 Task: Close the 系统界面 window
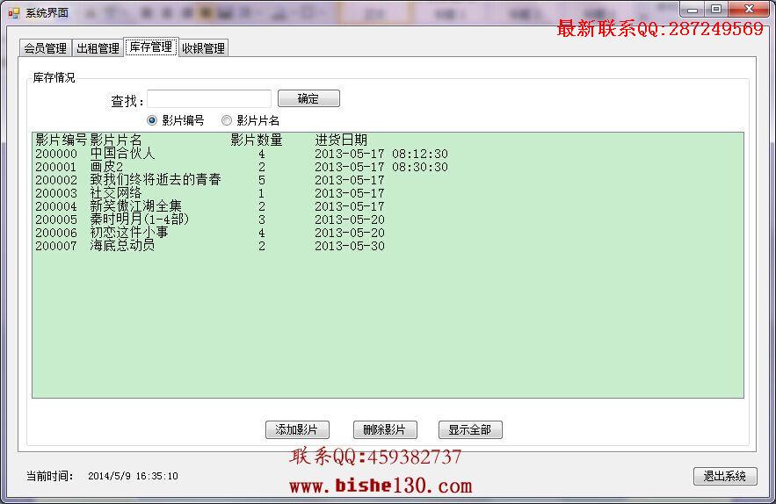point(750,9)
